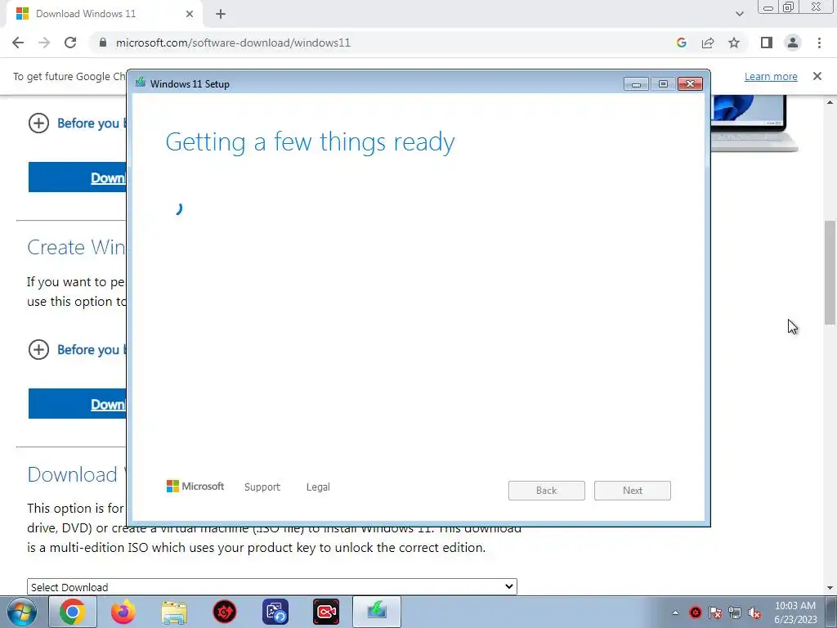Reload the page in Chrome

[x=70, y=43]
